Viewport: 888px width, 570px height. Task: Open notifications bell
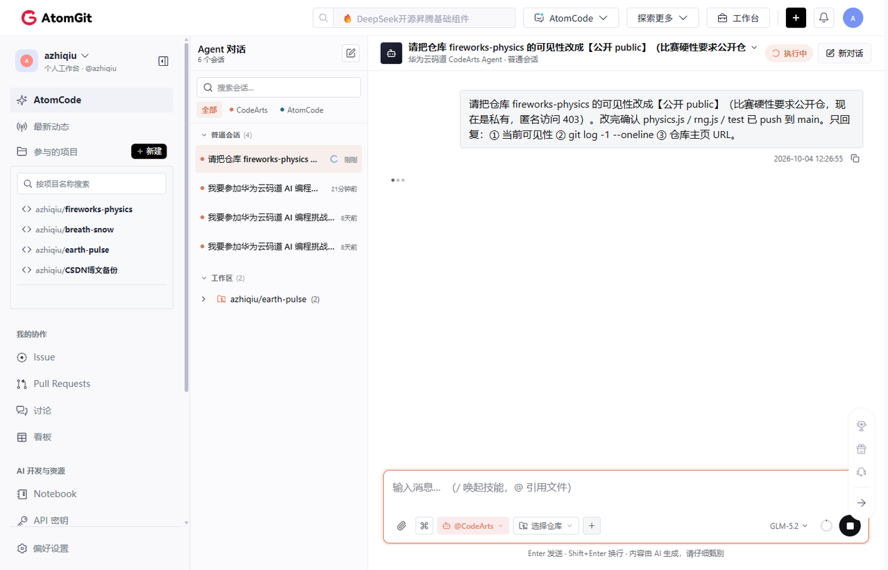823,18
